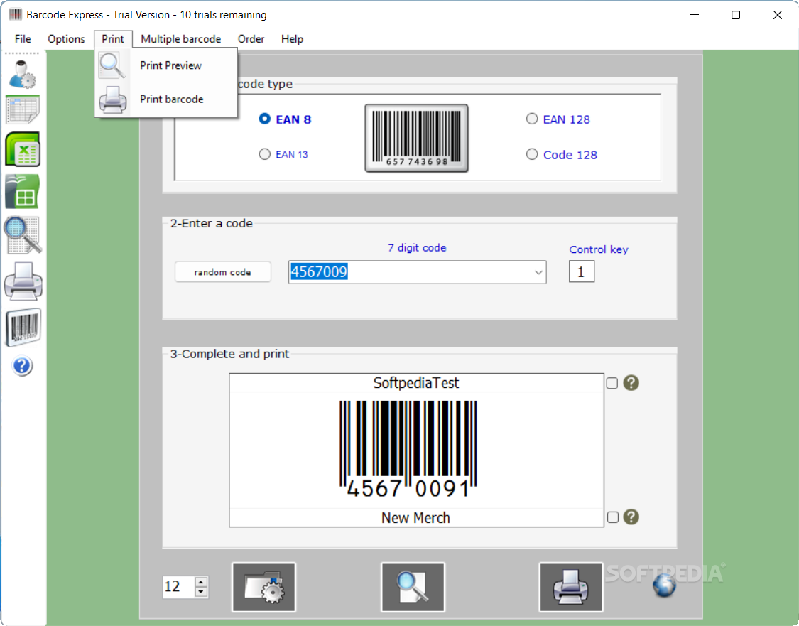Click the Barcode Express title bar icon
Image resolution: width=799 pixels, height=626 pixels.
click(16, 14)
